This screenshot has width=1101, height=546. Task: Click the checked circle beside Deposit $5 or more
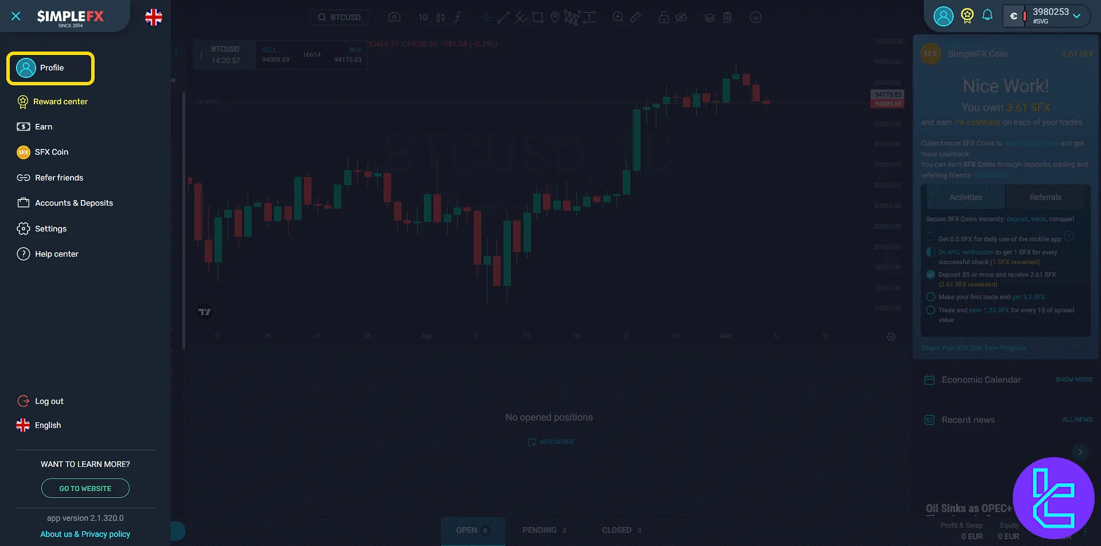click(931, 274)
